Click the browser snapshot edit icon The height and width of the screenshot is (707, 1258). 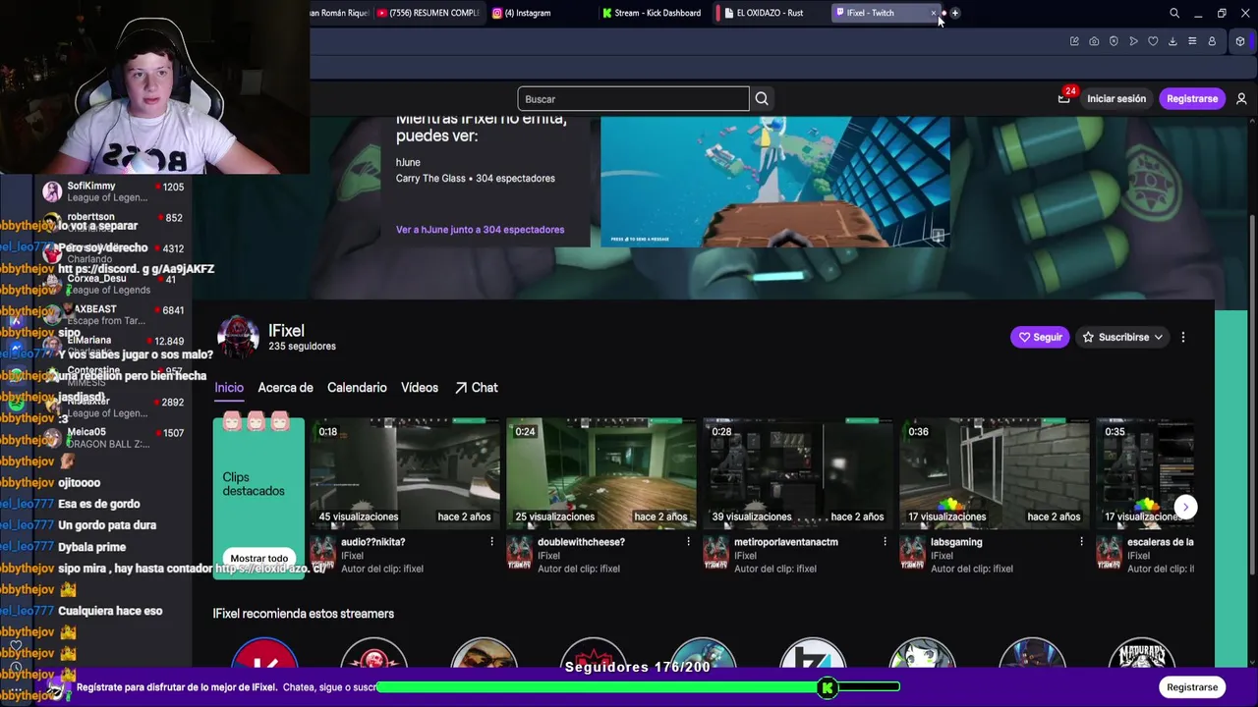coord(1074,41)
